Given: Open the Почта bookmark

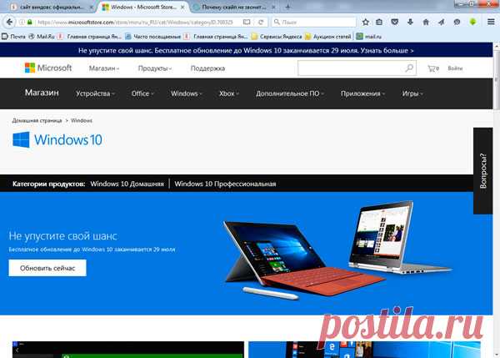Looking at the screenshot, I should coord(13,37).
